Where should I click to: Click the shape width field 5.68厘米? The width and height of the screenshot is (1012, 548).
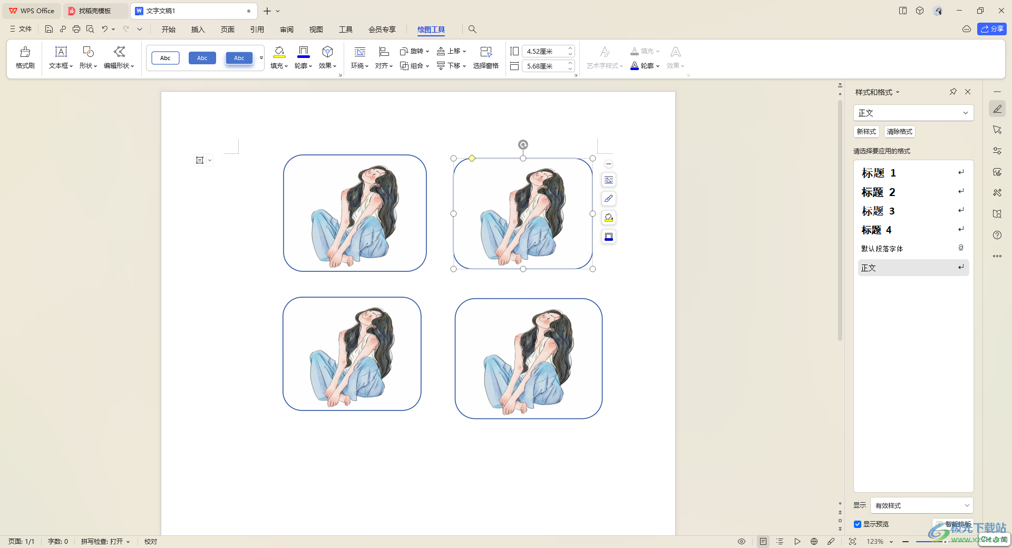548,66
